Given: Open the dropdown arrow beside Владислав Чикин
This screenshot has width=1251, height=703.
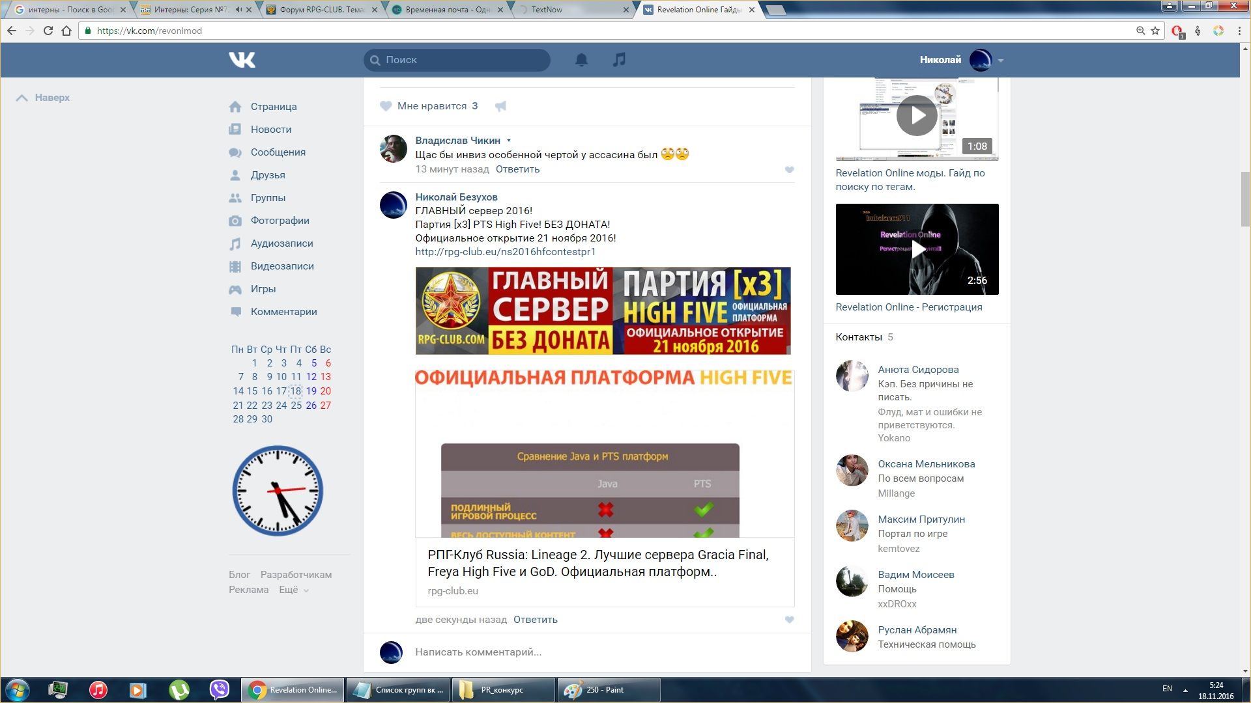Looking at the screenshot, I should (509, 141).
